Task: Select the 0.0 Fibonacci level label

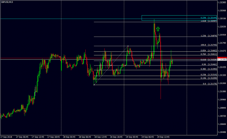Action: coord(210,84)
